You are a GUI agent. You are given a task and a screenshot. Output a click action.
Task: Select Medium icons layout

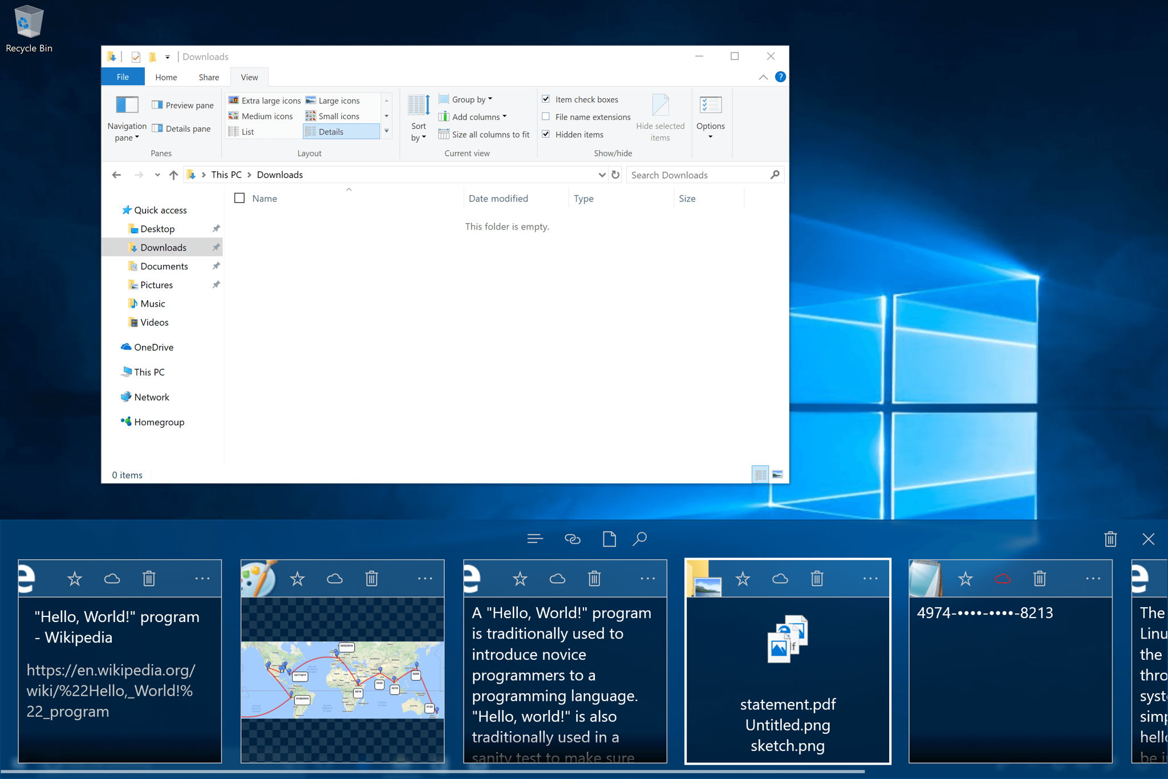261,116
